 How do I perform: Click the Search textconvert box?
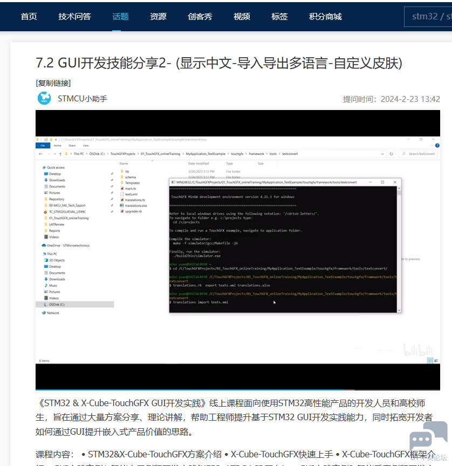pos(419,154)
